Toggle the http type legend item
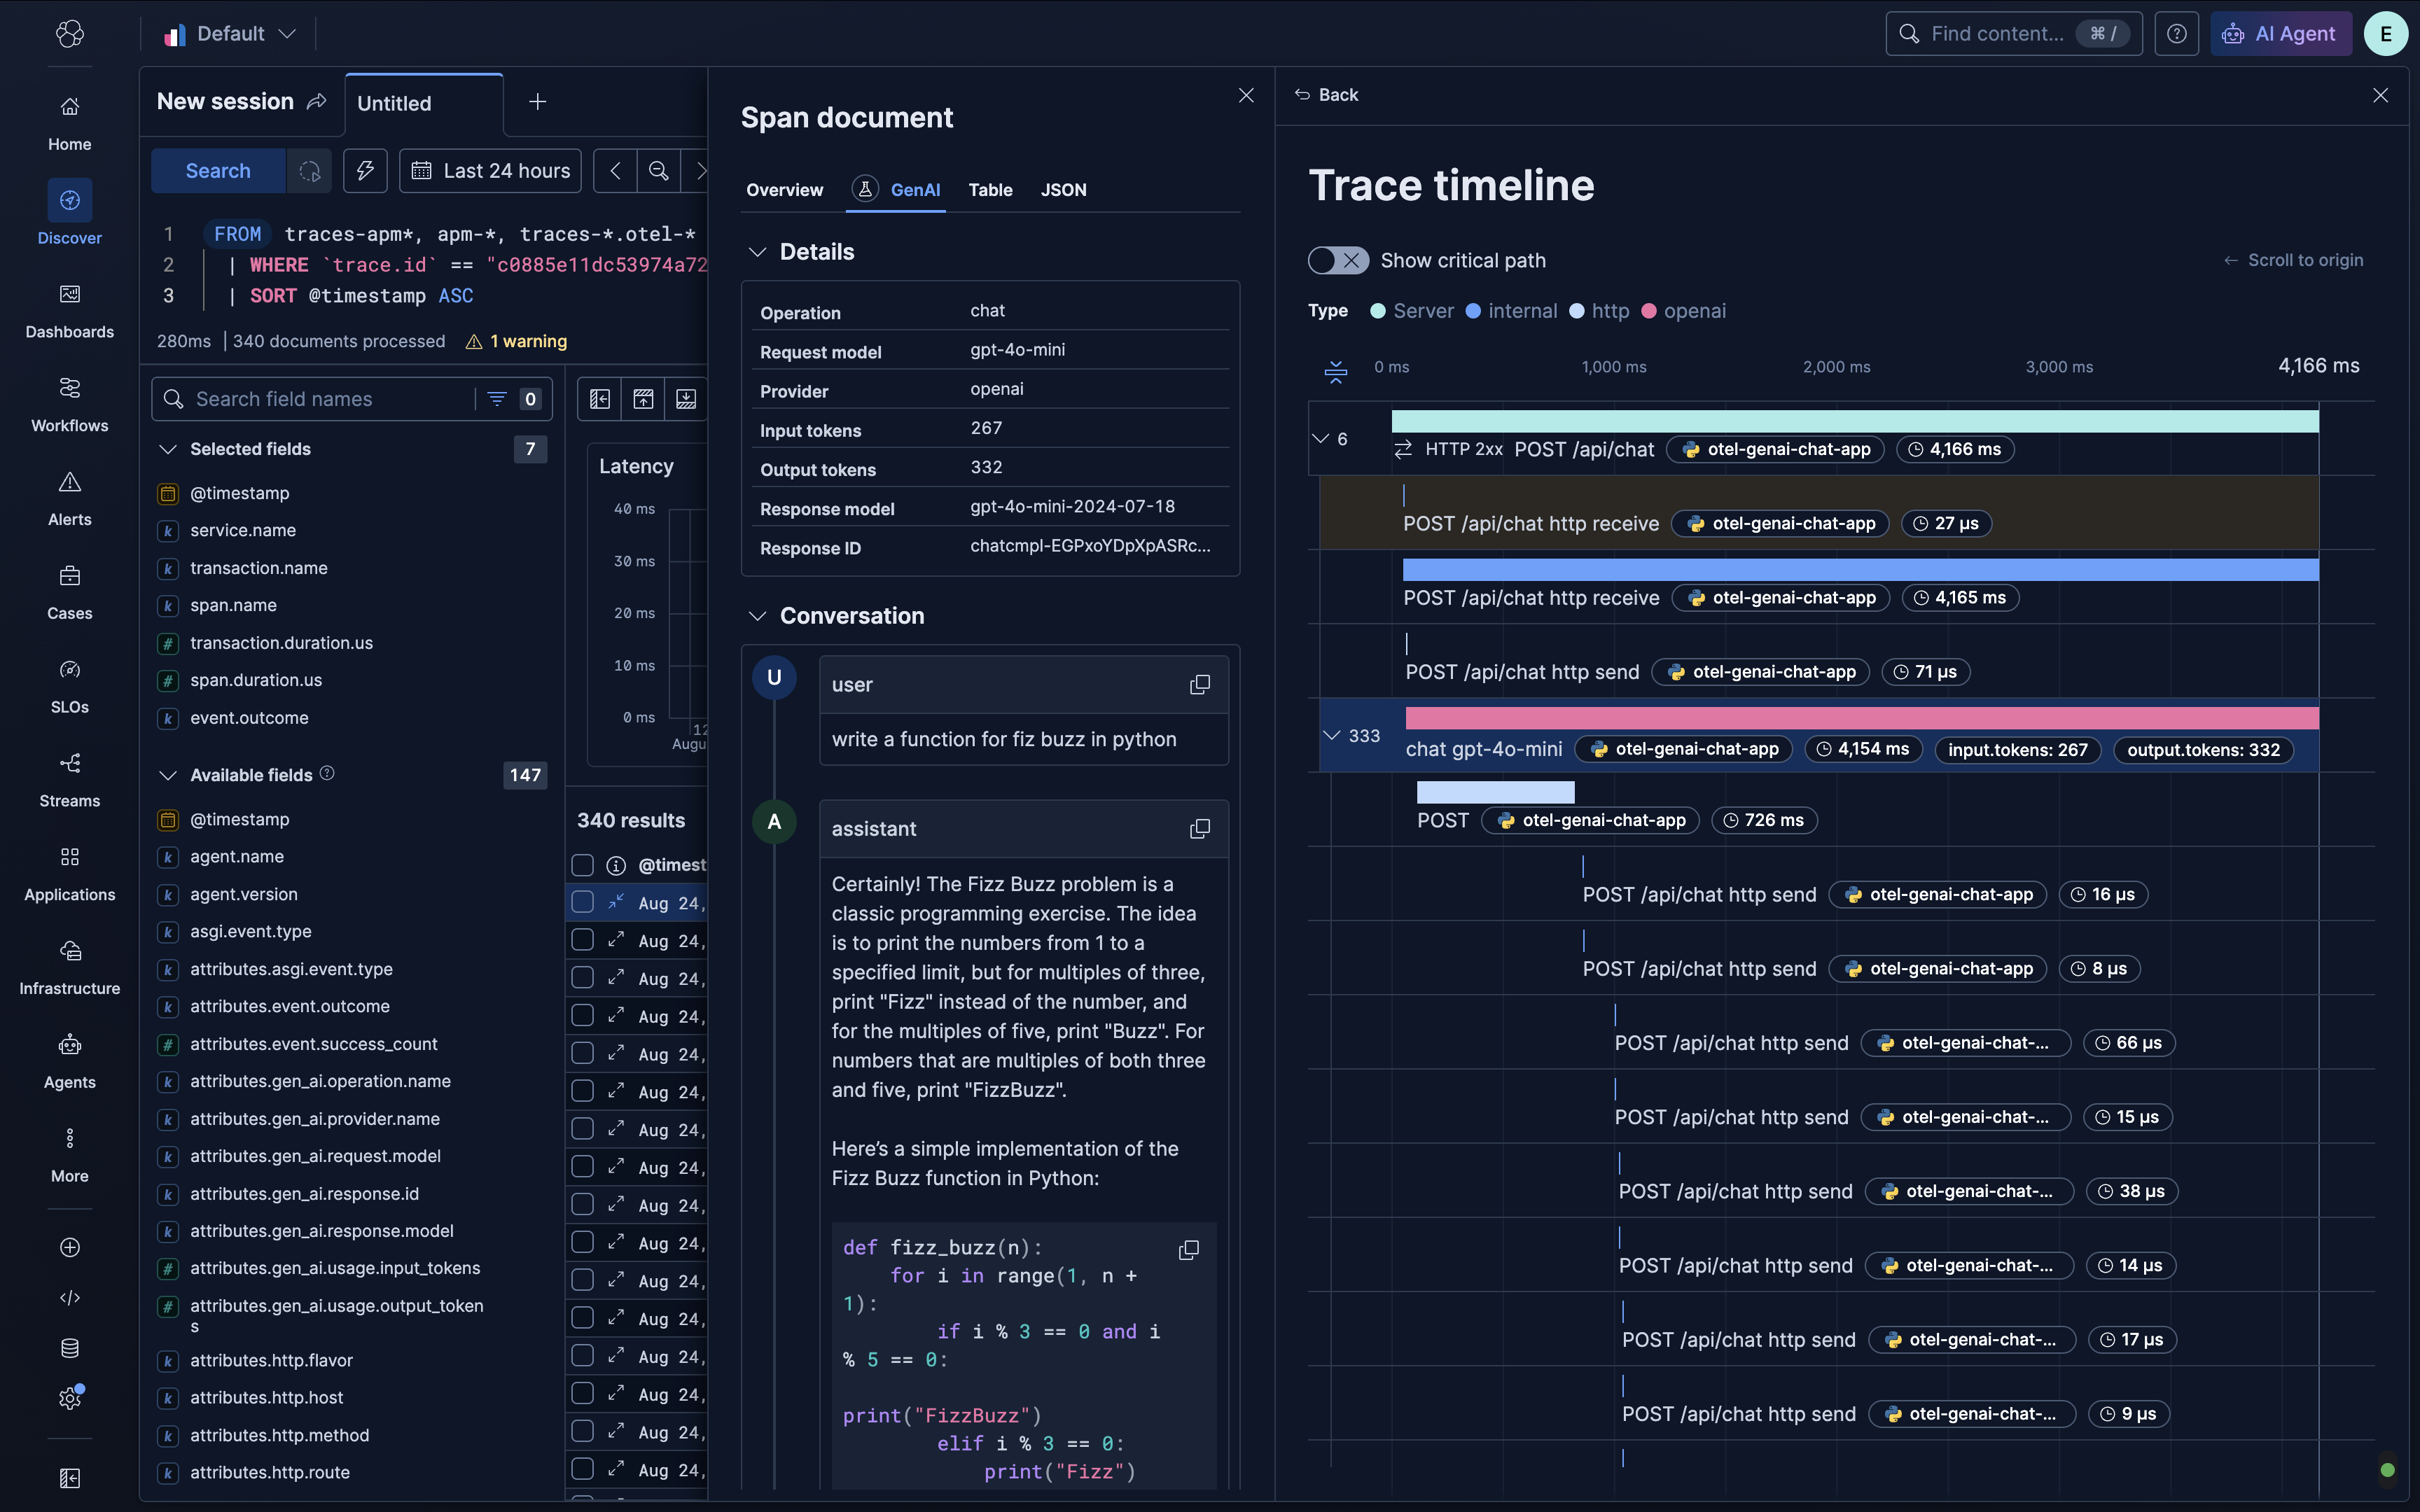Screen dimensions: 2420x1512 (1599, 311)
